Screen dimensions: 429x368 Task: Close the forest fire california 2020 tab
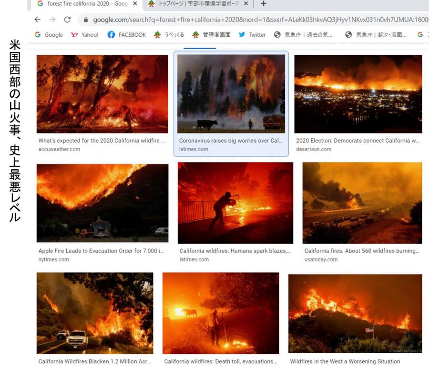135,3
